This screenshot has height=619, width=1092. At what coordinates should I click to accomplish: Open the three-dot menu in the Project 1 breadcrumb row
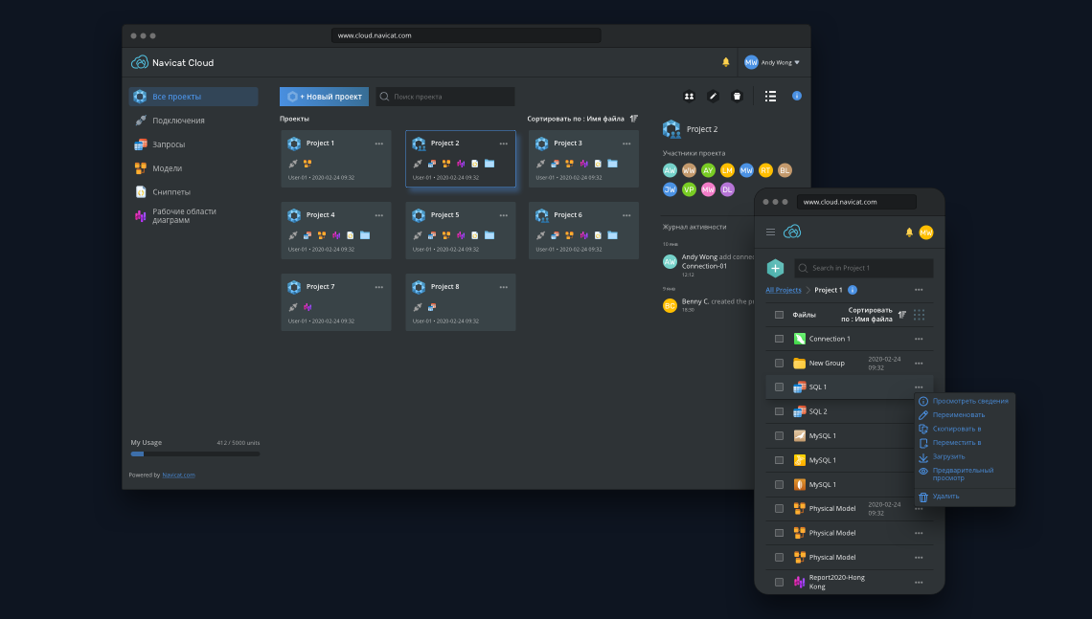tap(919, 290)
